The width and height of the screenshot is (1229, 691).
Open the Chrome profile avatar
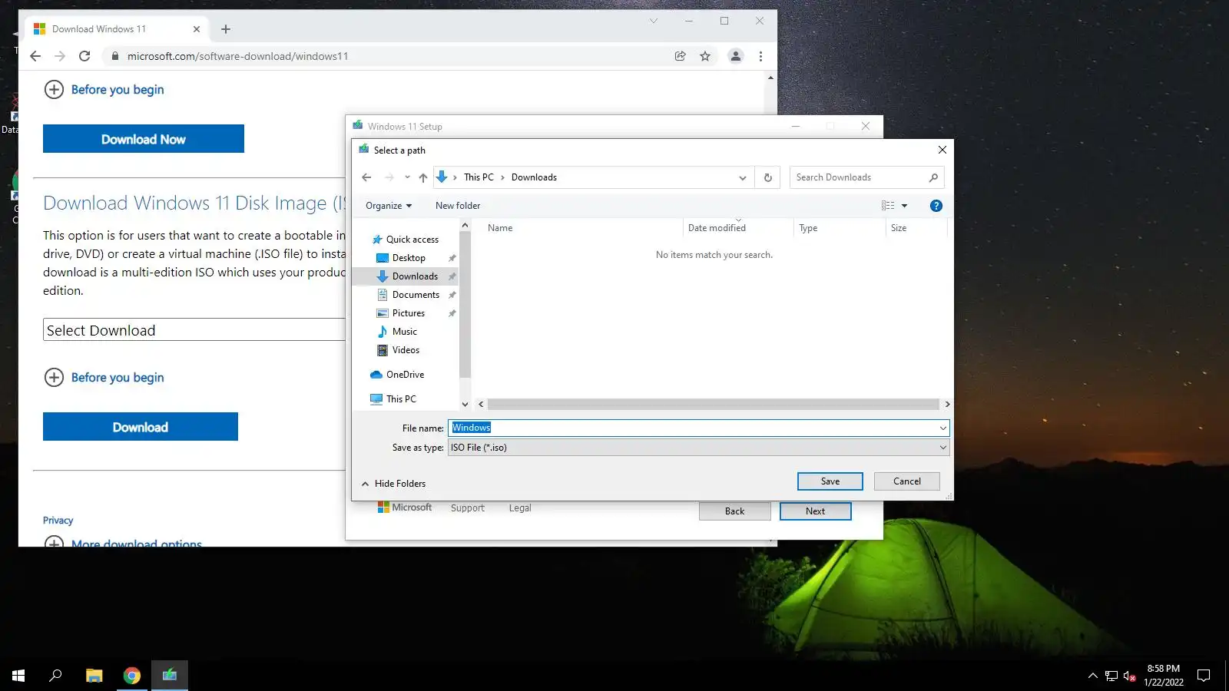[736, 56]
